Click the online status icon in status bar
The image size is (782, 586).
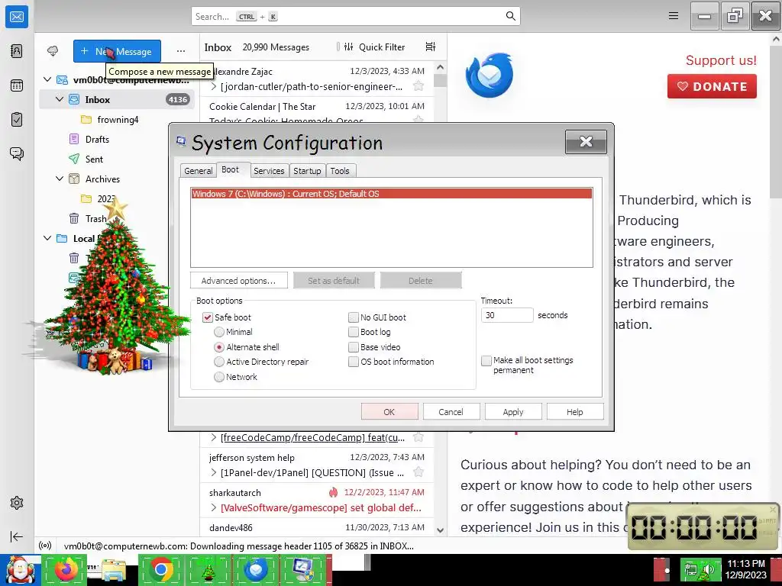45,546
